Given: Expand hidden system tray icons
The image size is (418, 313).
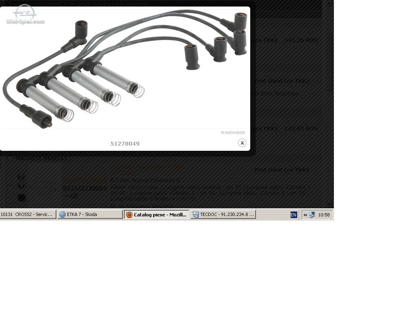Looking at the screenshot, I should pos(305,215).
